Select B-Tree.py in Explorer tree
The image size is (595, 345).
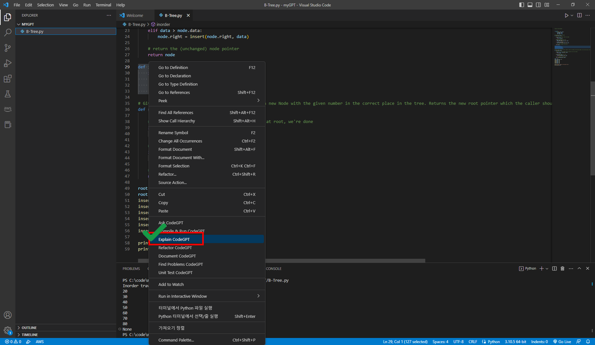coord(35,31)
